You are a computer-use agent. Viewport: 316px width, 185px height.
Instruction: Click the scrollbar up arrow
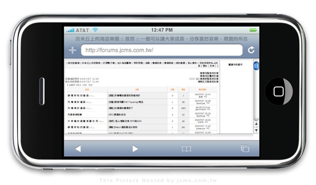pos(256,124)
